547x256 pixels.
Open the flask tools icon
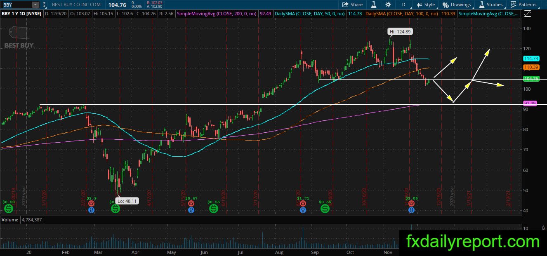point(373,5)
